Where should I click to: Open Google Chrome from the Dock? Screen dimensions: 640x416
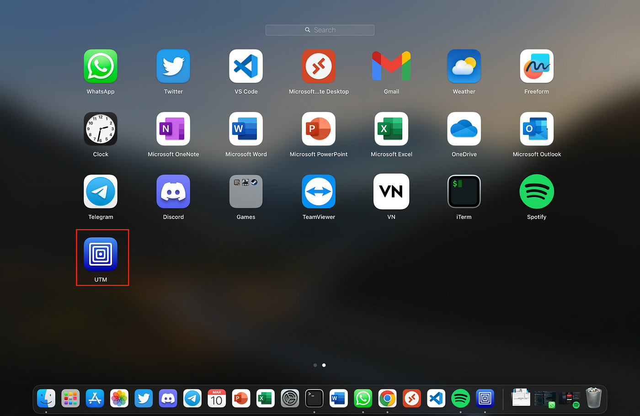click(x=387, y=399)
